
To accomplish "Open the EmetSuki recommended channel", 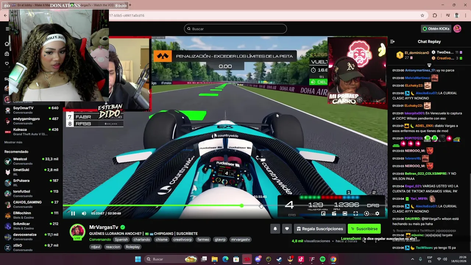I will [x=31, y=172].
